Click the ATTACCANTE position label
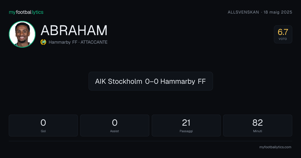Screen dimensions: 301x158 coord(94,42)
